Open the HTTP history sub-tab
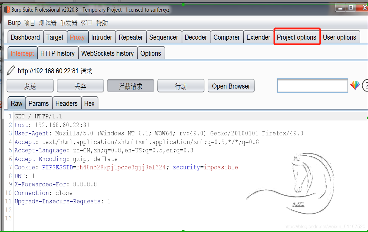 coord(57,53)
